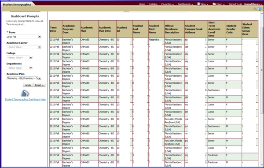Image resolution: width=264 pixels, height=168 pixels.
Task: Expand the Academic Plan dropdown arrow
Action: [x=40, y=78]
